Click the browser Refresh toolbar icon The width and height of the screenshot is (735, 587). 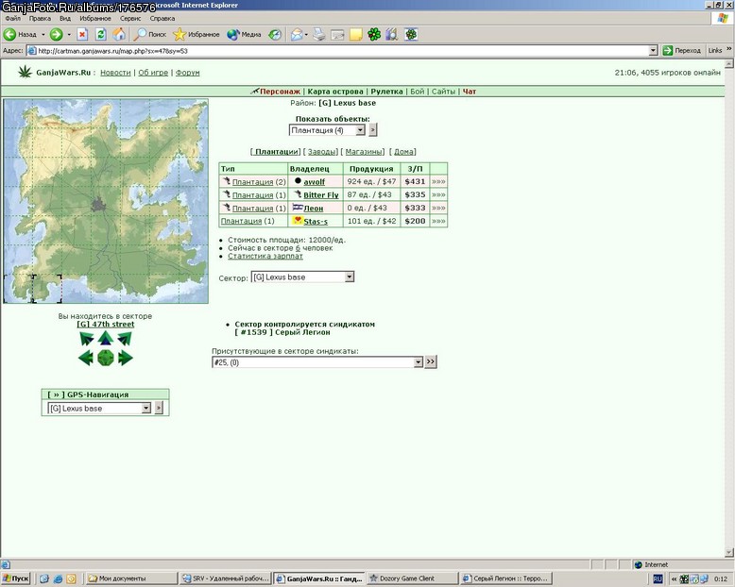tap(101, 34)
